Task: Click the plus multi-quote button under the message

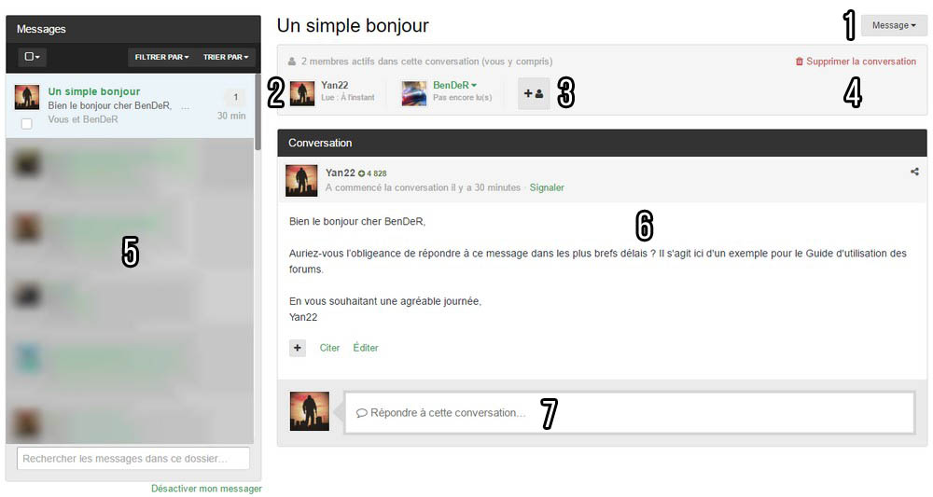Action: (298, 348)
